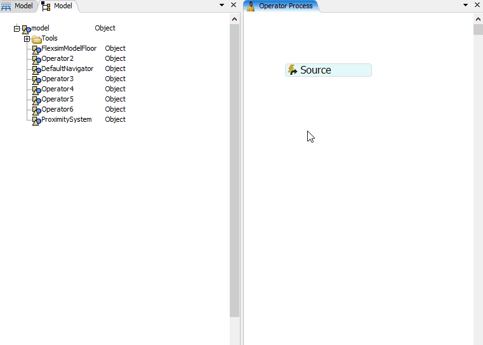The height and width of the screenshot is (345, 483).
Task: Click the ProximitySystem object icon
Action: click(36, 120)
